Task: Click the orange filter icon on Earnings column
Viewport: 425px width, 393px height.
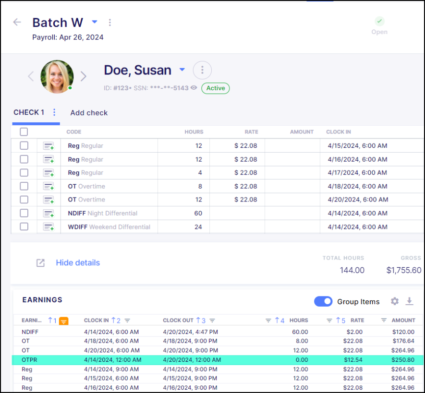Action: tap(63, 321)
